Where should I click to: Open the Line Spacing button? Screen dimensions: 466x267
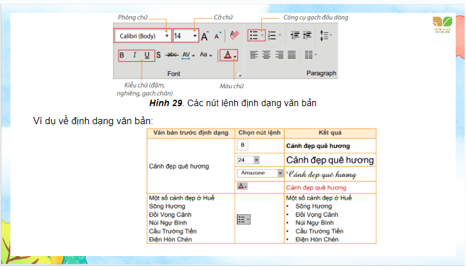(x=326, y=35)
